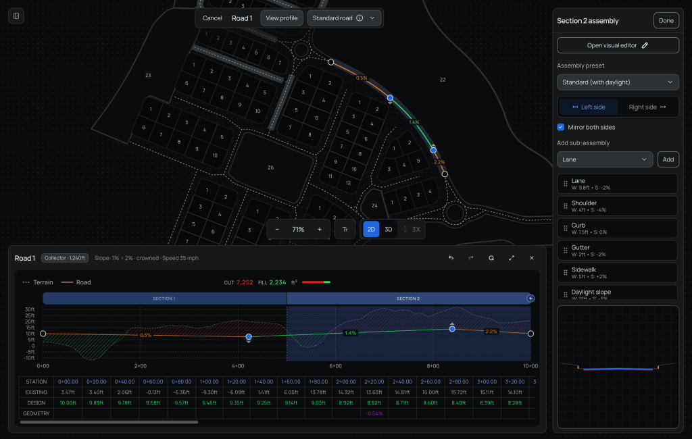The height and width of the screenshot is (439, 692).
Task: Open the Standard road type dropdown
Action: click(344, 18)
